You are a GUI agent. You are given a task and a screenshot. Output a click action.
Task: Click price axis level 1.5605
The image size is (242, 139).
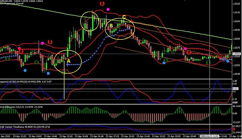click(x=237, y=21)
